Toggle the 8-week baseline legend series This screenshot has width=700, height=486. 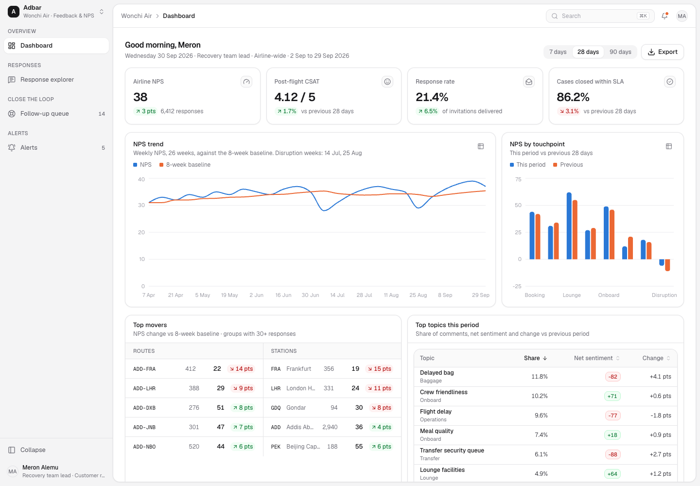point(185,165)
